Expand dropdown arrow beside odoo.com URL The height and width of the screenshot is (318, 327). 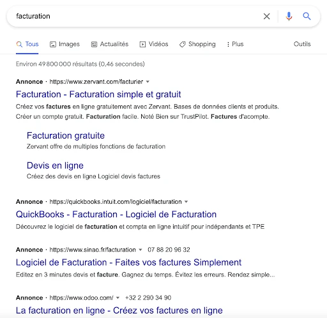[118, 298]
